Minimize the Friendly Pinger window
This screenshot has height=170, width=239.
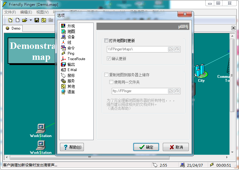click(210, 3)
